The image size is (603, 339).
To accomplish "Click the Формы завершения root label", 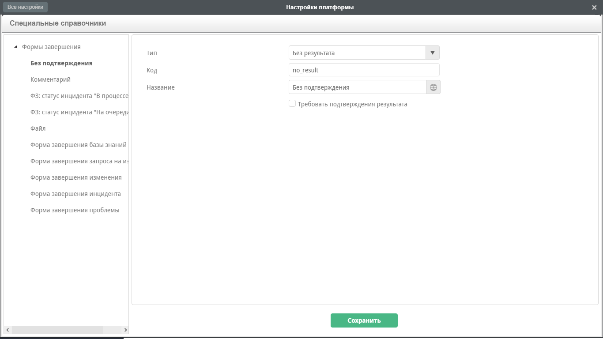I will coord(51,47).
